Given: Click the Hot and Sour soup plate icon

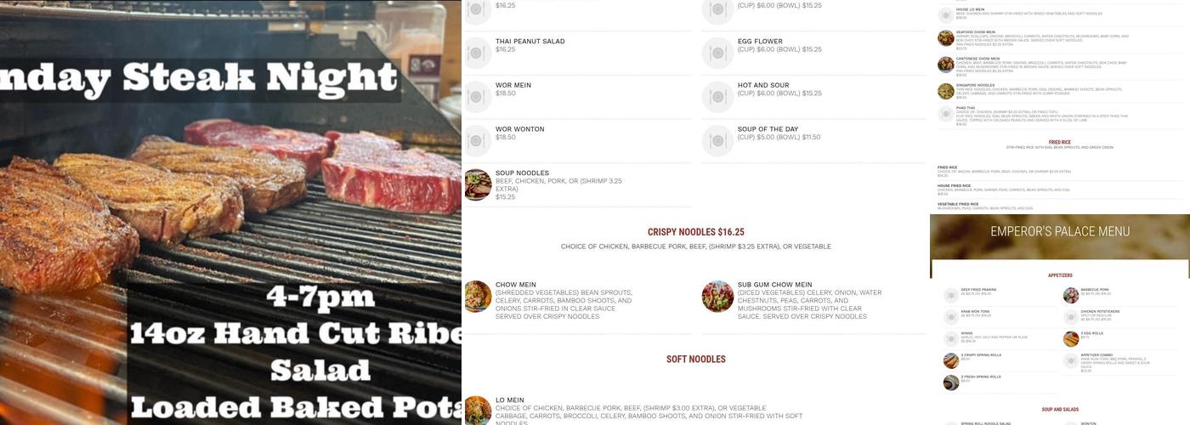Looking at the screenshot, I should click(x=717, y=97).
